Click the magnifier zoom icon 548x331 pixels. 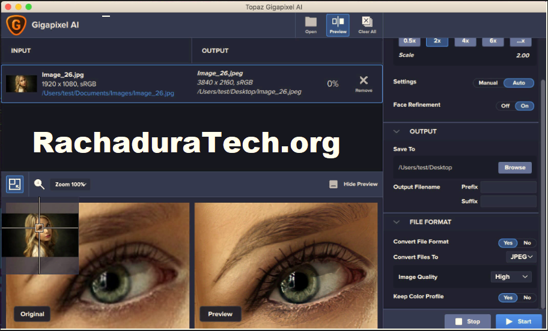point(39,185)
